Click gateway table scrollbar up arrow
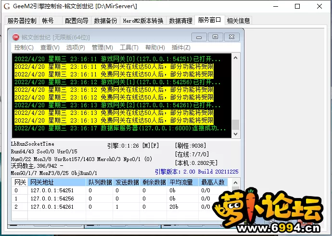 coord(236,183)
